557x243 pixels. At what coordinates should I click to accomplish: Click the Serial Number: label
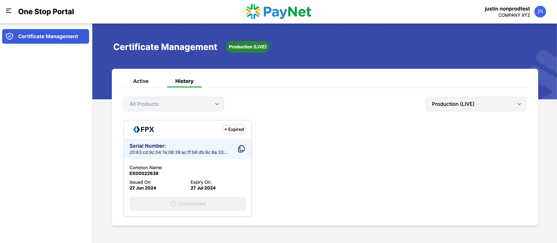(x=148, y=146)
